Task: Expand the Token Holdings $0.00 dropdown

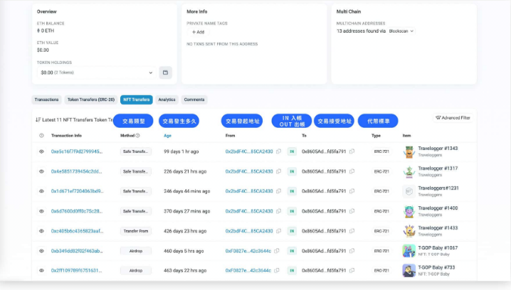Action: tap(97, 72)
